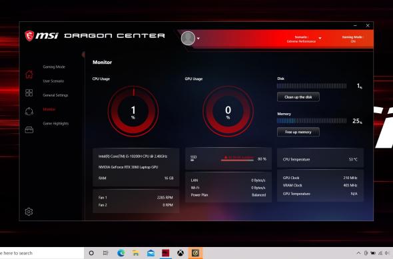Open Settings via the gear icon
Screen dimensions: 393x259
[29, 212]
